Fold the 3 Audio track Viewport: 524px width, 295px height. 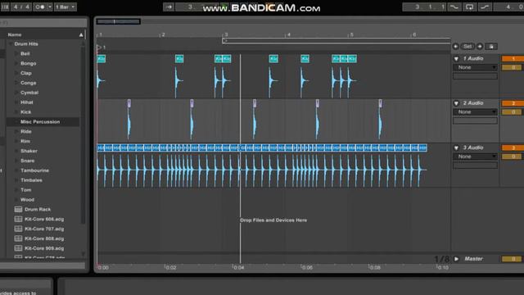click(x=456, y=147)
